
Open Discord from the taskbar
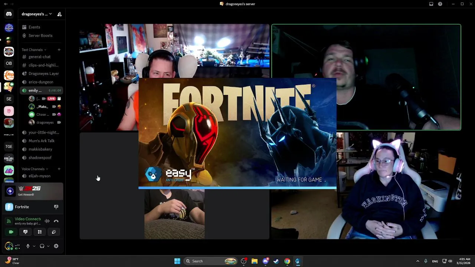coord(265,261)
